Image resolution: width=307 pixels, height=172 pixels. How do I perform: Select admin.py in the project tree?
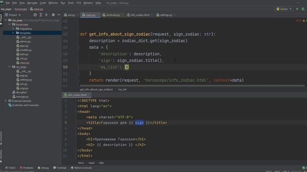[x=24, y=42]
